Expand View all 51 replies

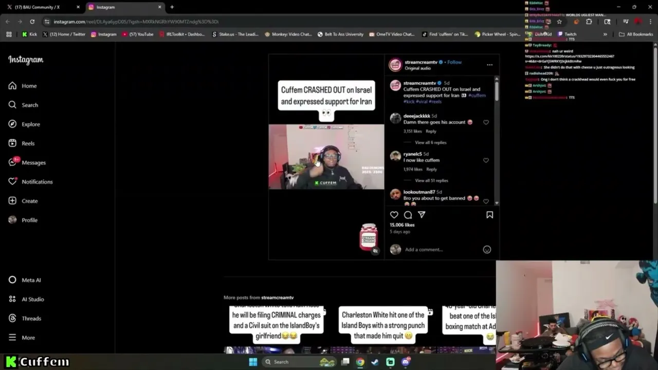(432, 180)
